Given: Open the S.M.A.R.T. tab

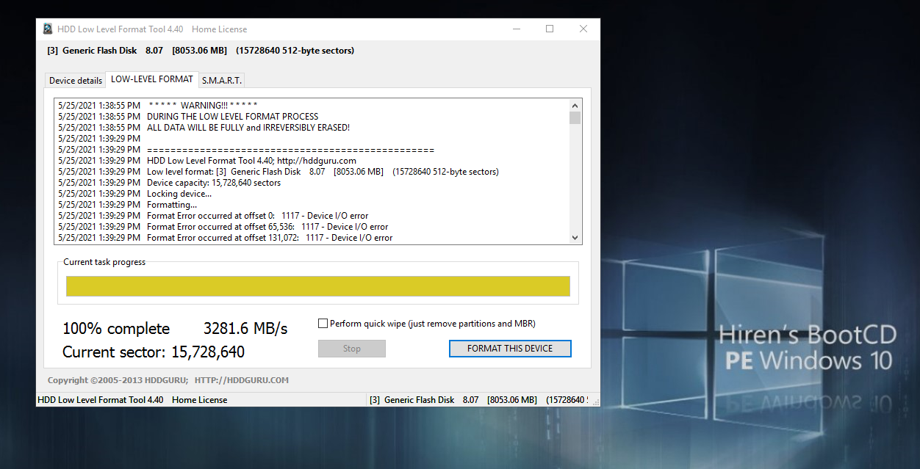Looking at the screenshot, I should [221, 80].
